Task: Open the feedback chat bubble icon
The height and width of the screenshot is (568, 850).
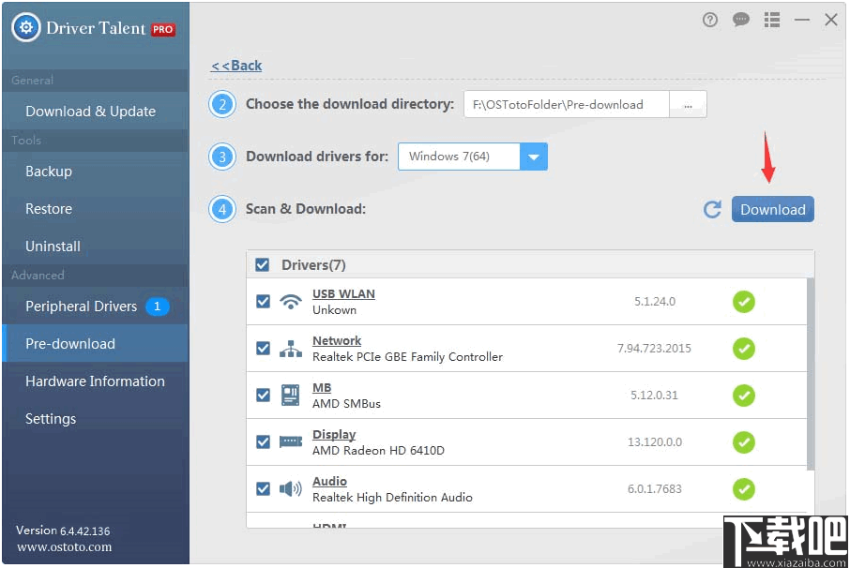Action: 740,20
